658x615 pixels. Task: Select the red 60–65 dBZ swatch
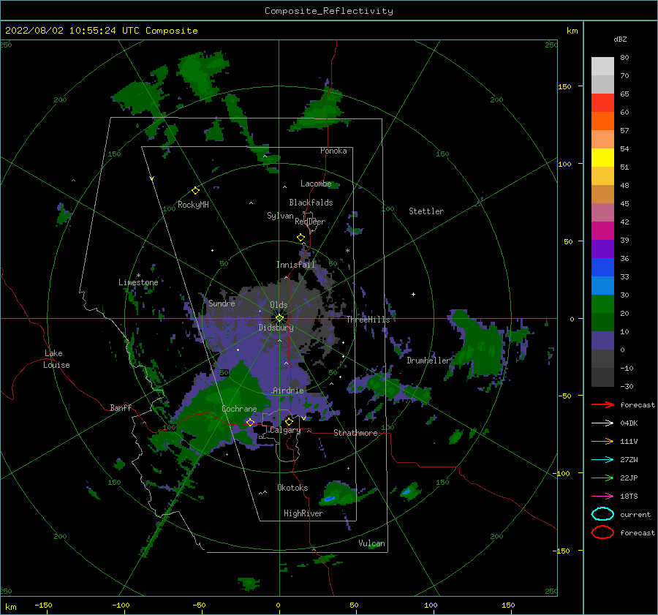[x=602, y=102]
